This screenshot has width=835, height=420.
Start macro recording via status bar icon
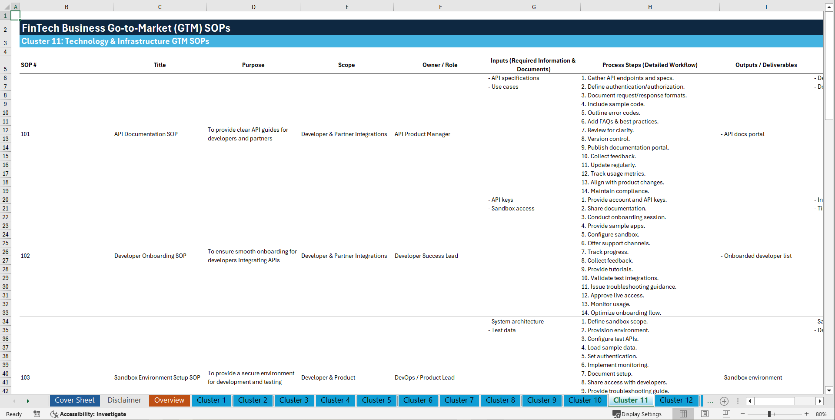click(x=37, y=414)
